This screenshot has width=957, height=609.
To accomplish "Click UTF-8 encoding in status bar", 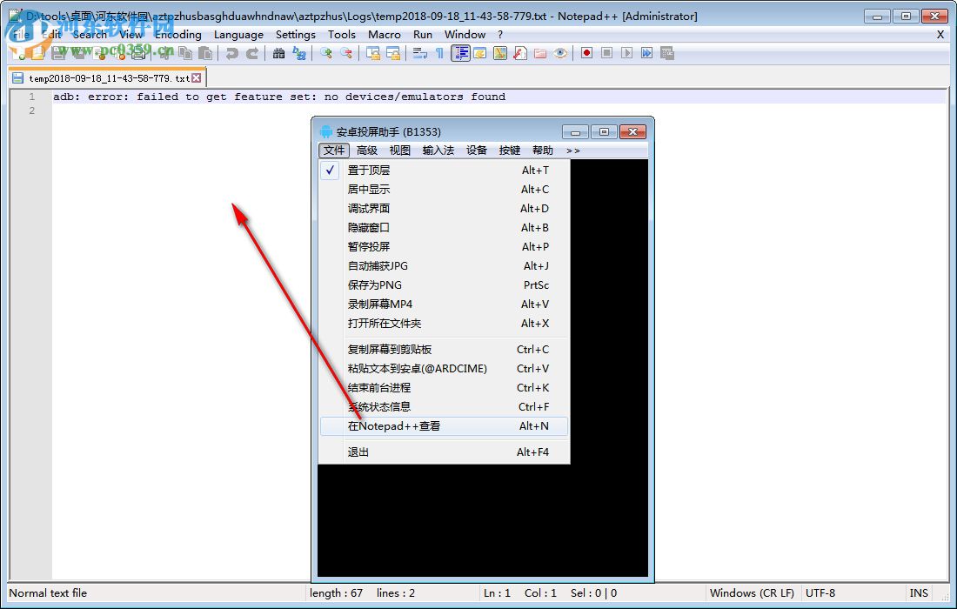I will click(820, 593).
